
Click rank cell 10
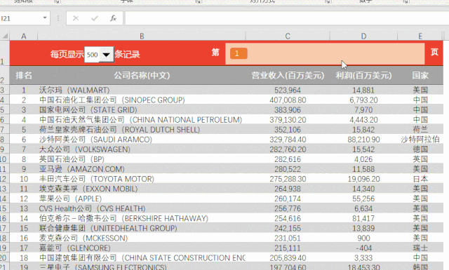[x=23, y=179]
